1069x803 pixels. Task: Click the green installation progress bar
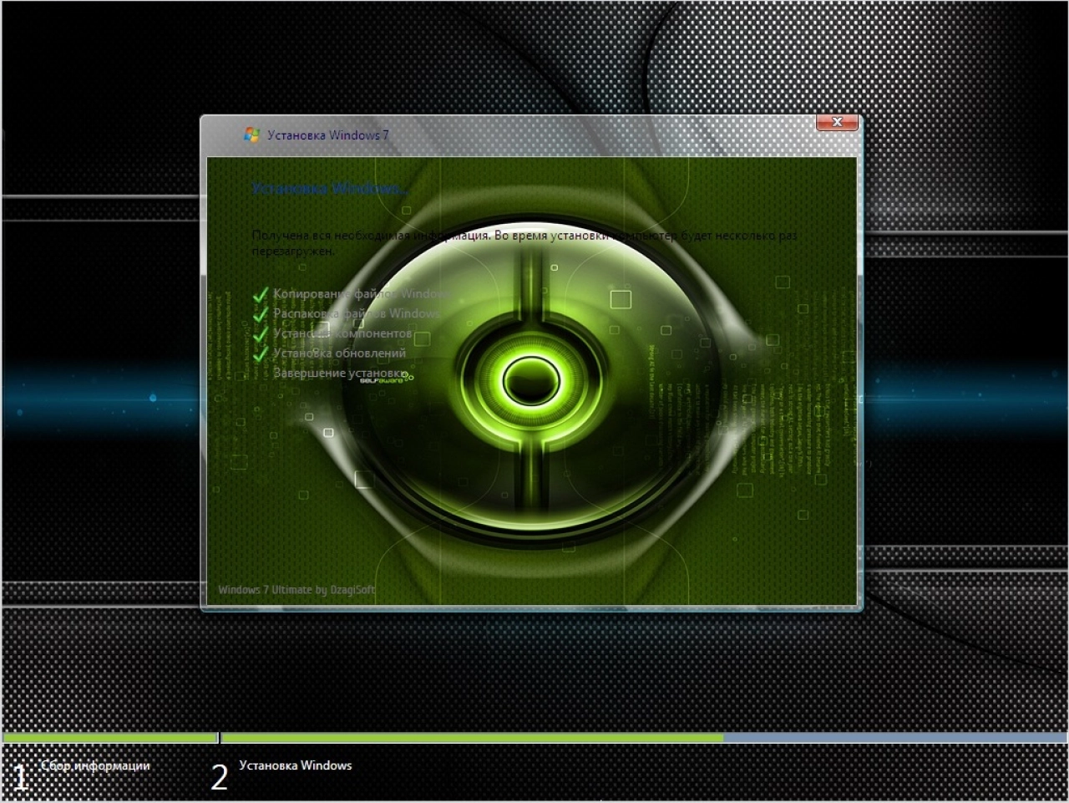coord(472,738)
